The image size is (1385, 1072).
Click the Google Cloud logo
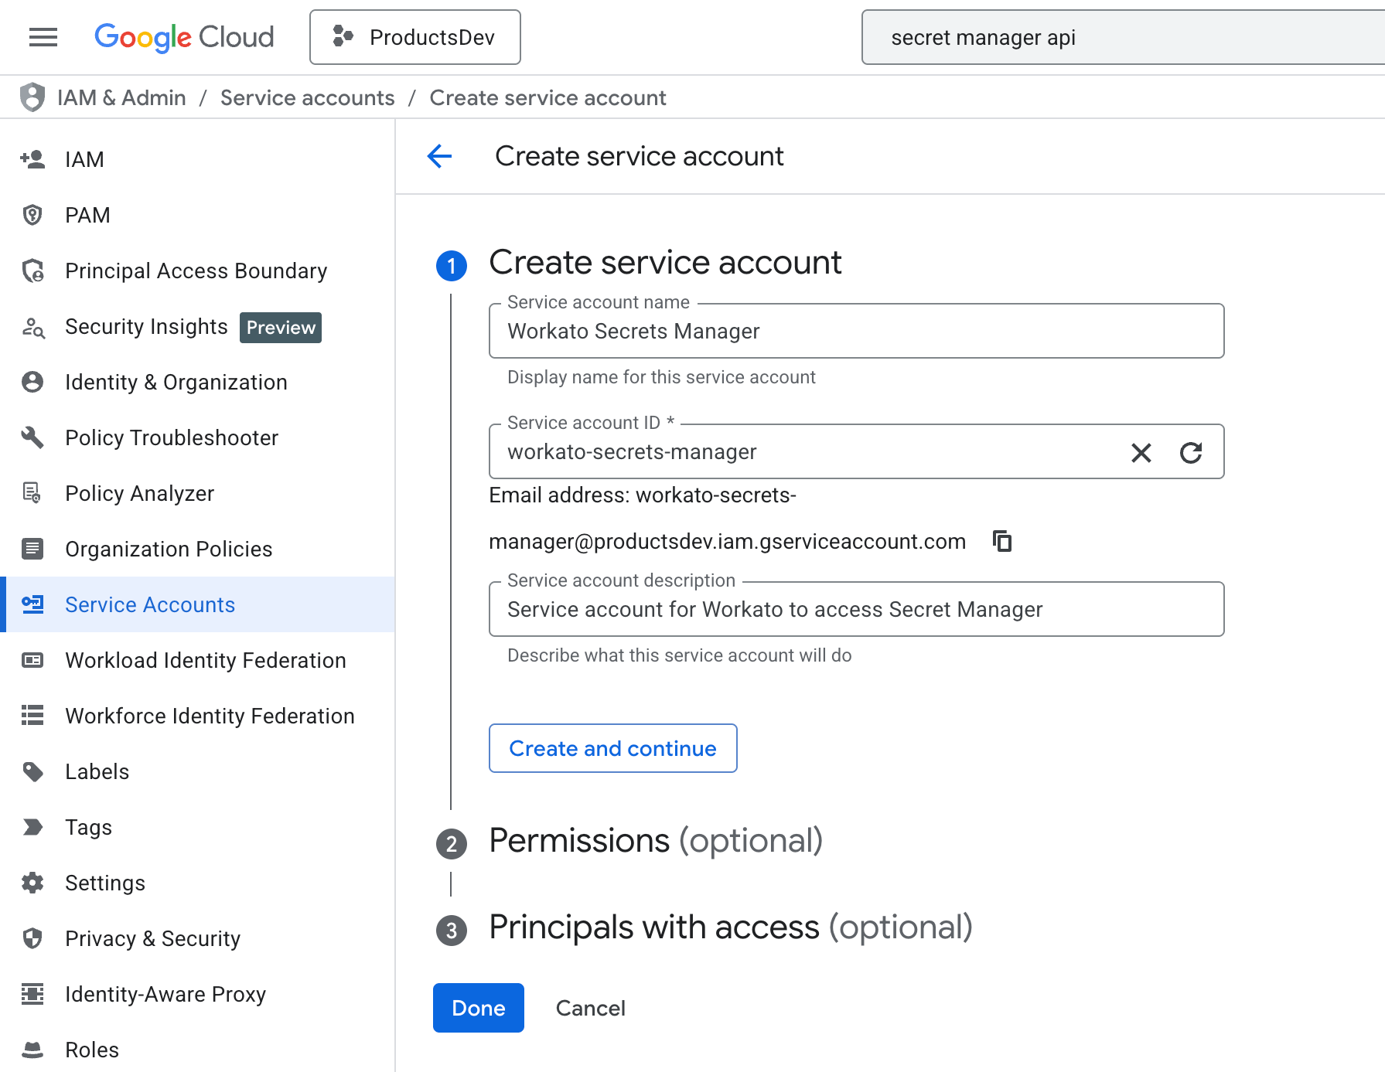click(183, 37)
